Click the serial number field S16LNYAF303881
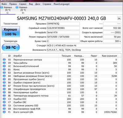This screenshot has height=118, width=123. point(63,28)
